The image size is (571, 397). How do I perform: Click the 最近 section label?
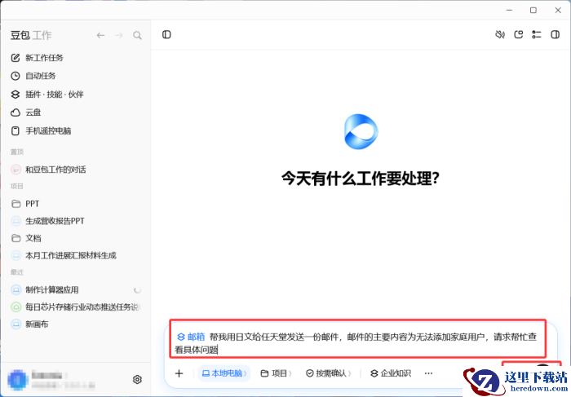click(x=17, y=272)
